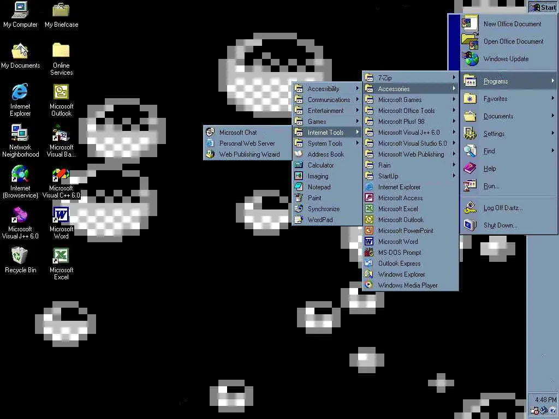Expand the Microsoft Plus! 98 folder
This screenshot has height=419, width=559.
[411, 122]
